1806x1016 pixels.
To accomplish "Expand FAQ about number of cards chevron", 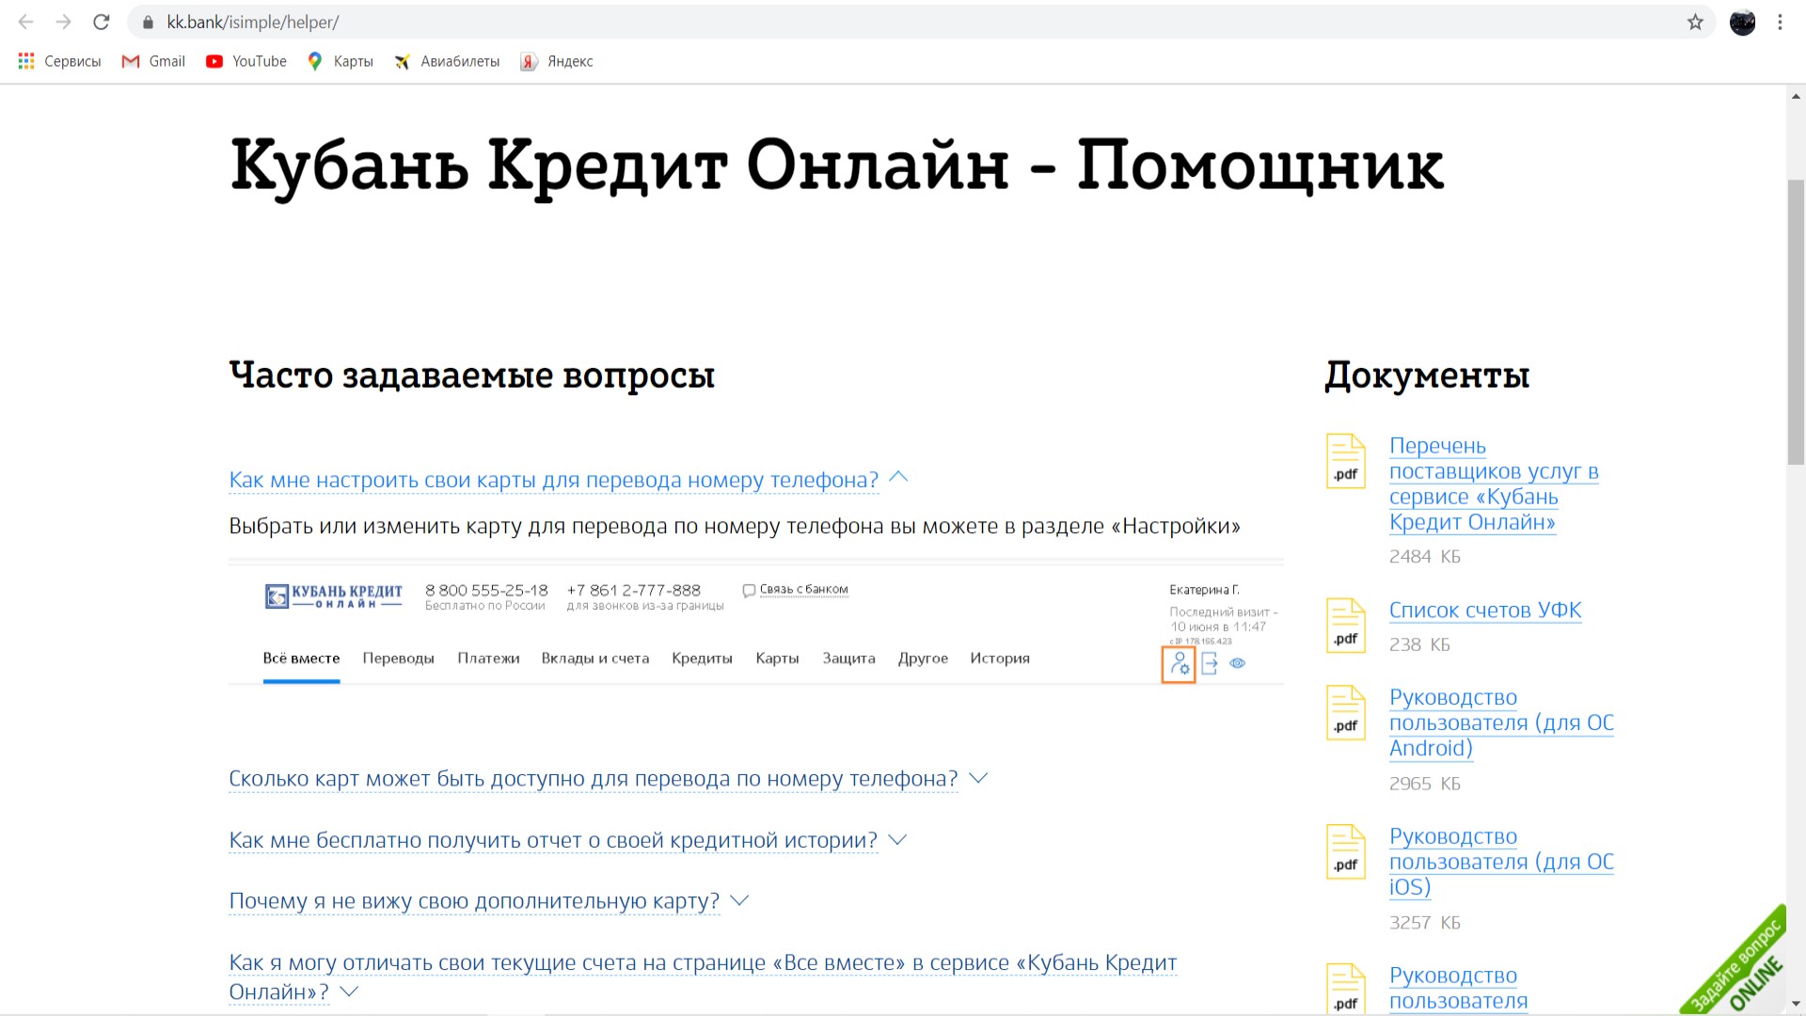I will (978, 778).
